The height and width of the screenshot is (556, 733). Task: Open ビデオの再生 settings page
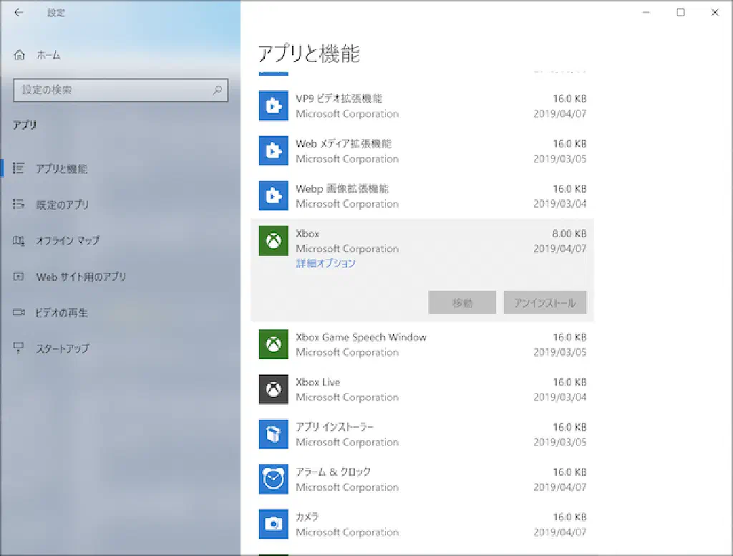click(x=62, y=313)
